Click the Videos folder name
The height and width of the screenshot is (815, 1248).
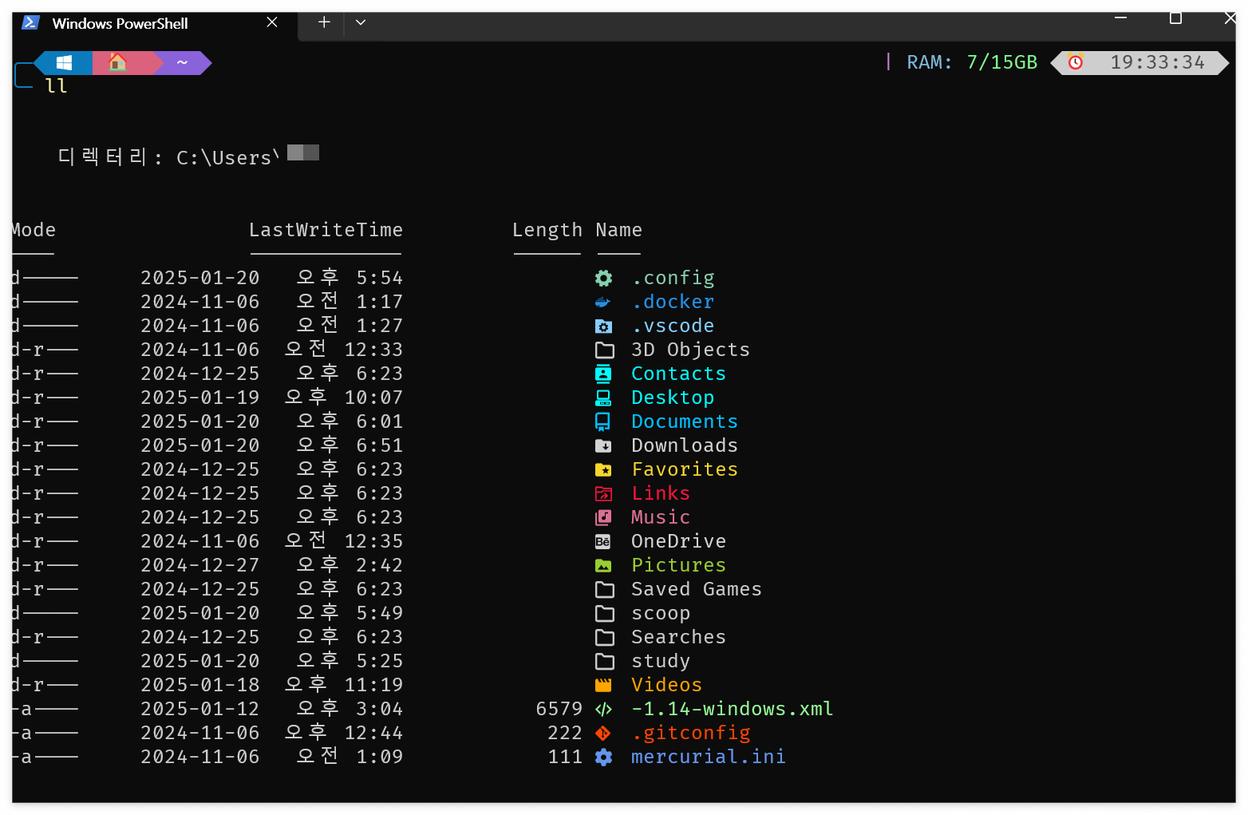coord(666,685)
